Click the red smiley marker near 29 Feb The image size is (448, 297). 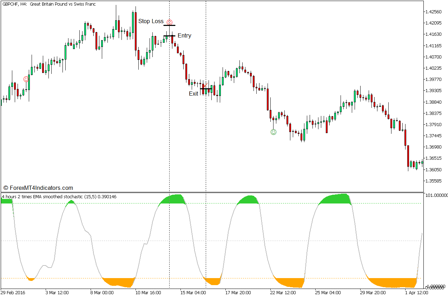[26, 79]
